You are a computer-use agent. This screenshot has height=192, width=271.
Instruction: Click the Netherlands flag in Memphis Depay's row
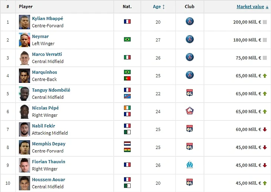(127, 144)
